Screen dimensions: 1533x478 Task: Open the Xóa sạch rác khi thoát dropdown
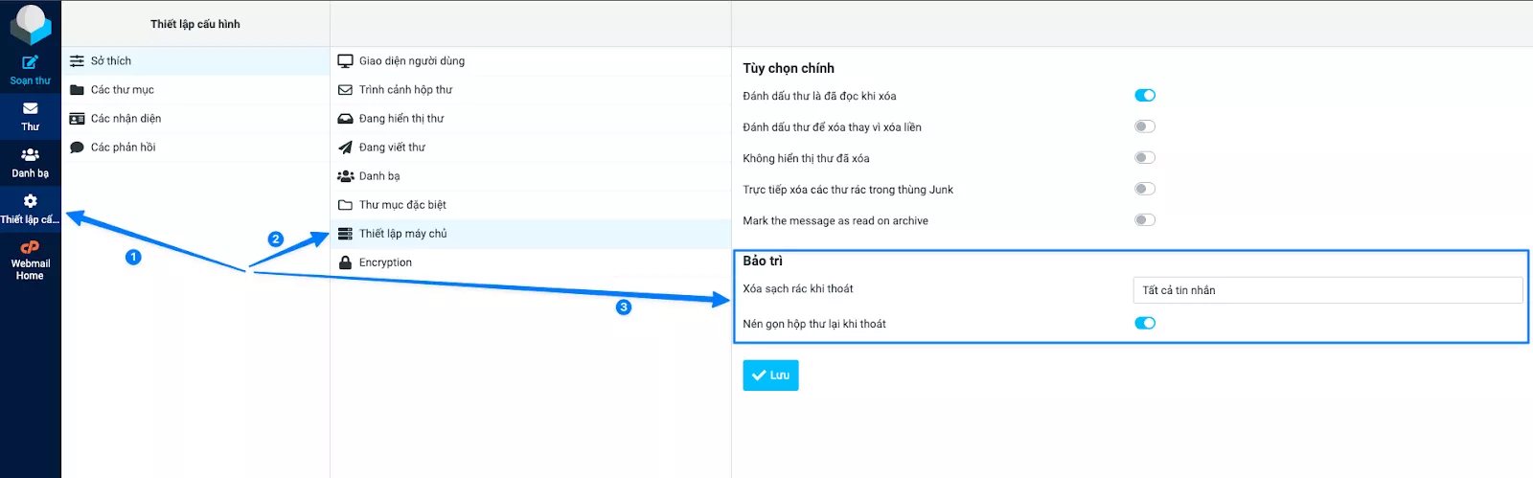click(x=1327, y=290)
